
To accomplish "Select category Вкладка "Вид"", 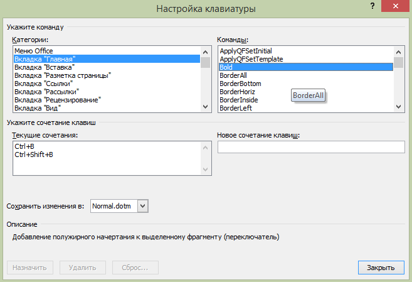I will [107, 108].
